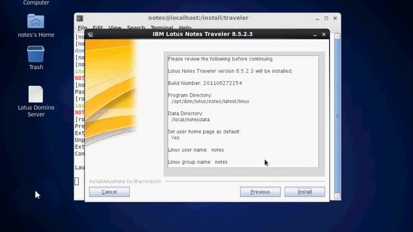Click 'Set user home page as default' text

pyautogui.click(x=204, y=131)
